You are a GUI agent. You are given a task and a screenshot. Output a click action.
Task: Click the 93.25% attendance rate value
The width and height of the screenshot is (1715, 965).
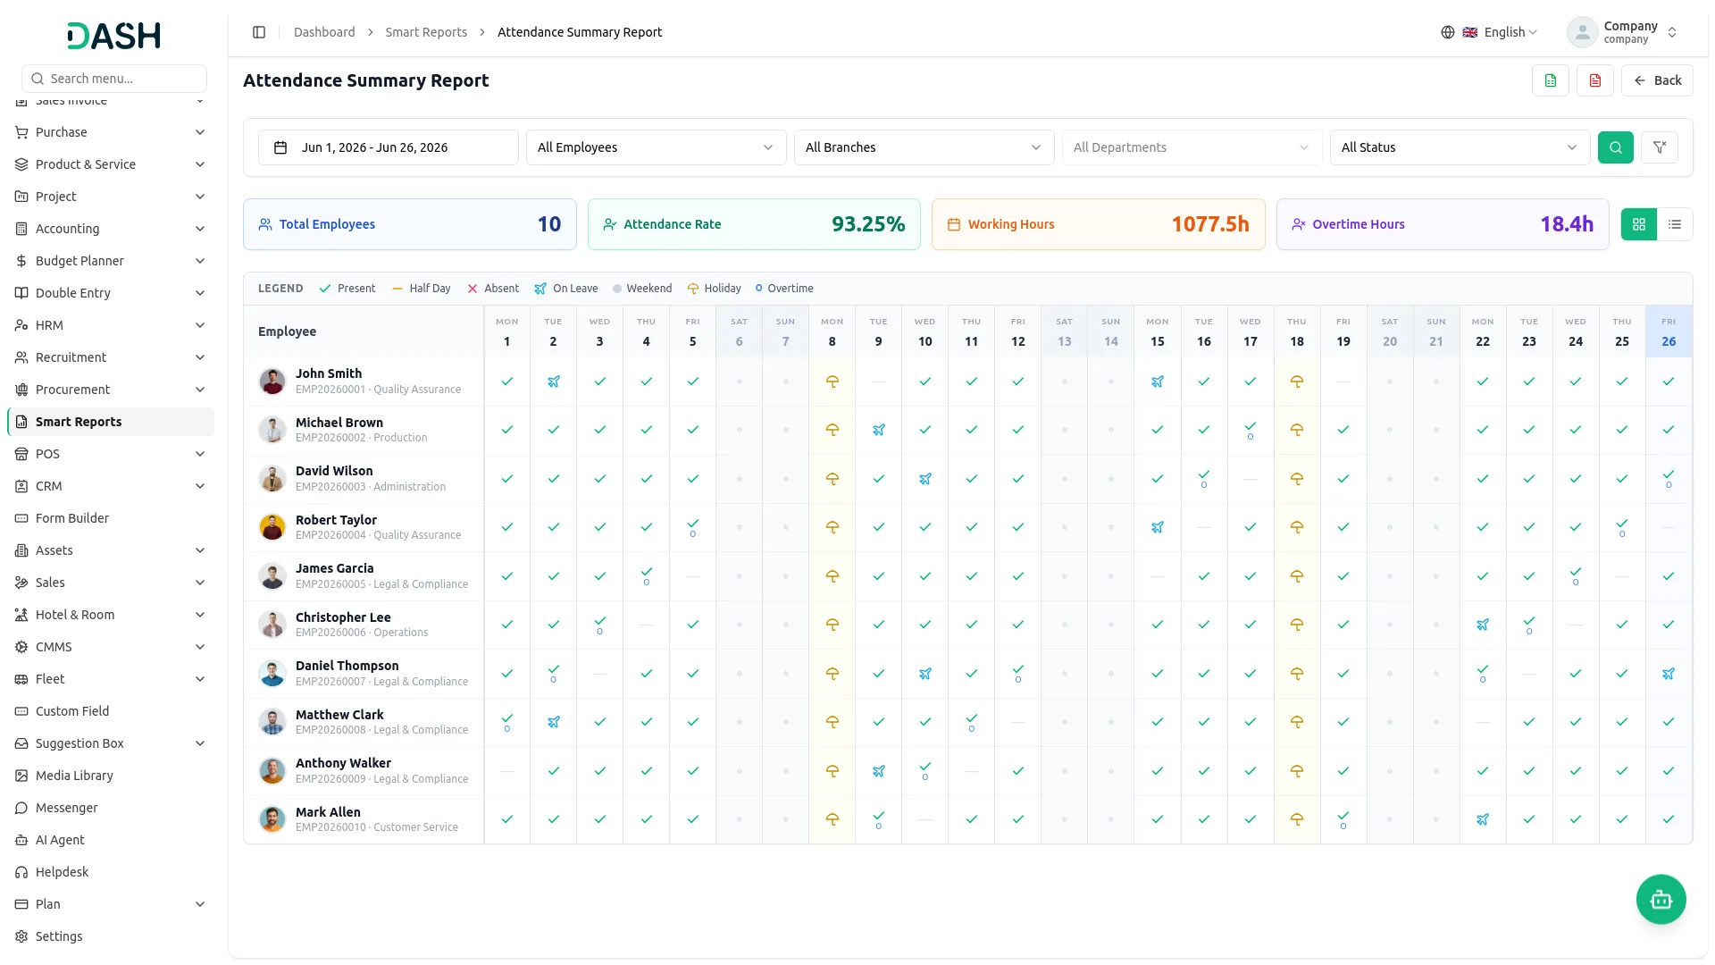[x=868, y=224]
